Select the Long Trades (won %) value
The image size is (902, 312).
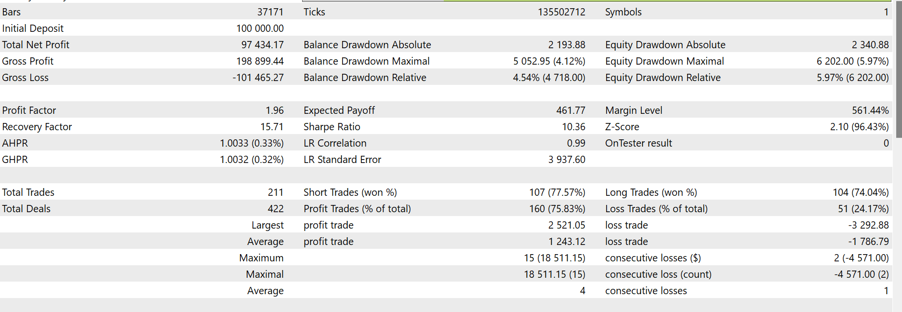coord(861,192)
